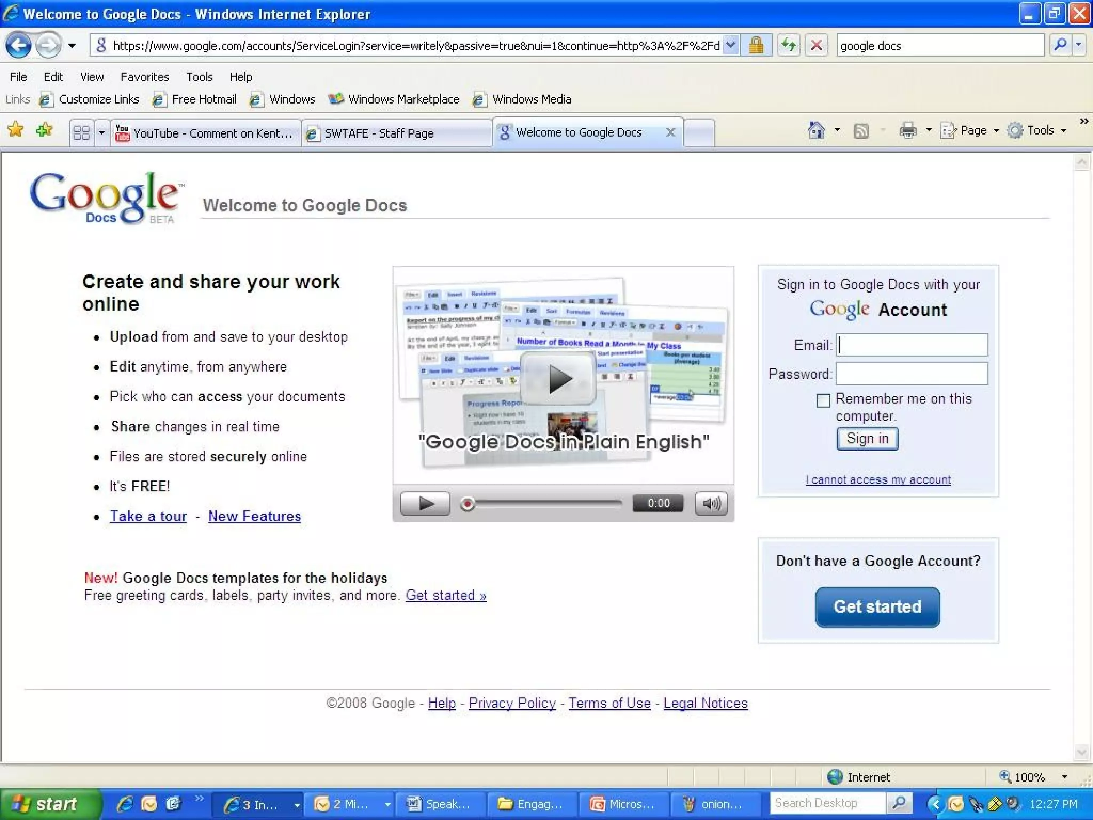This screenshot has width=1093, height=820.
Task: Open I cannot access my account link
Action: [878, 480]
